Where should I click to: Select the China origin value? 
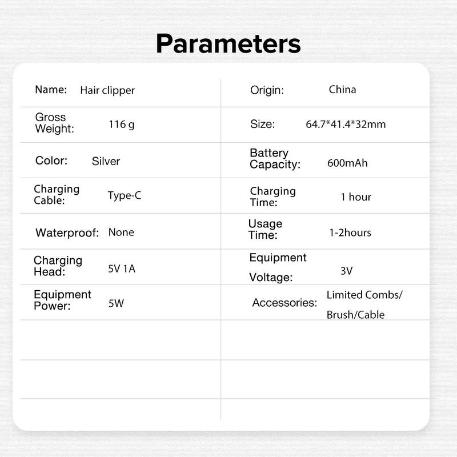coord(342,90)
